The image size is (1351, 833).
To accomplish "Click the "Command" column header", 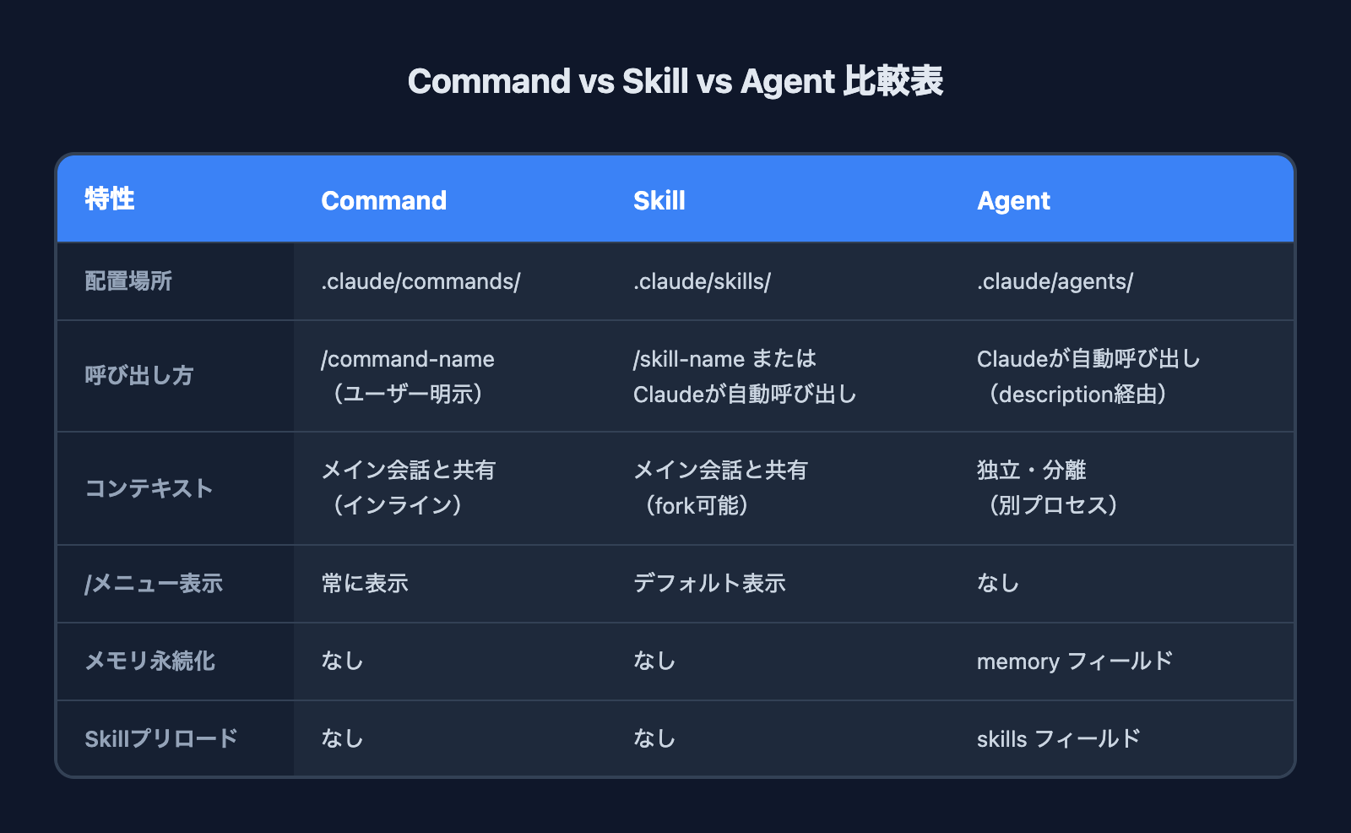I will click(383, 200).
